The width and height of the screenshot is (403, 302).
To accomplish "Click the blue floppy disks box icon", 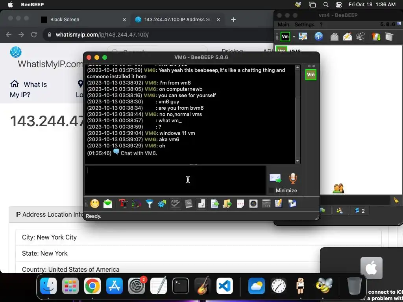I will 292,204.
